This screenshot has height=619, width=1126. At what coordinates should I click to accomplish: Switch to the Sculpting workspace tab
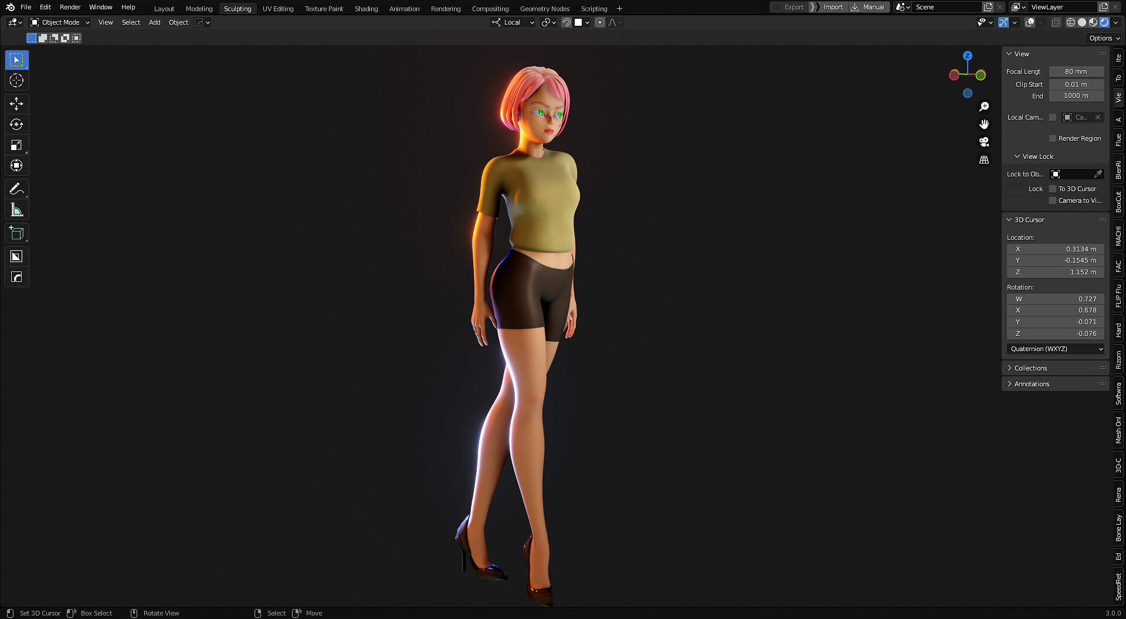click(238, 8)
